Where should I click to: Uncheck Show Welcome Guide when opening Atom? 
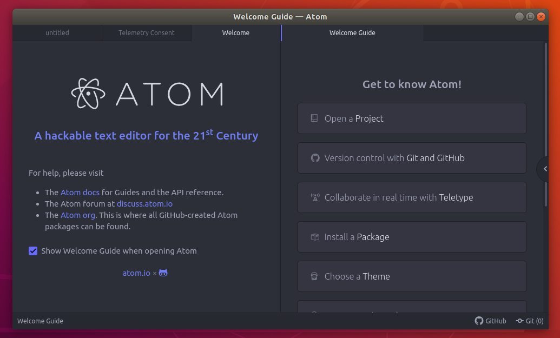[x=33, y=251]
